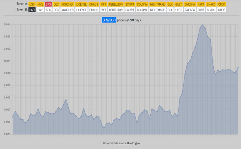The image size is (241, 149).
Task: Pick GLGT as Token B
Action: [179, 10]
